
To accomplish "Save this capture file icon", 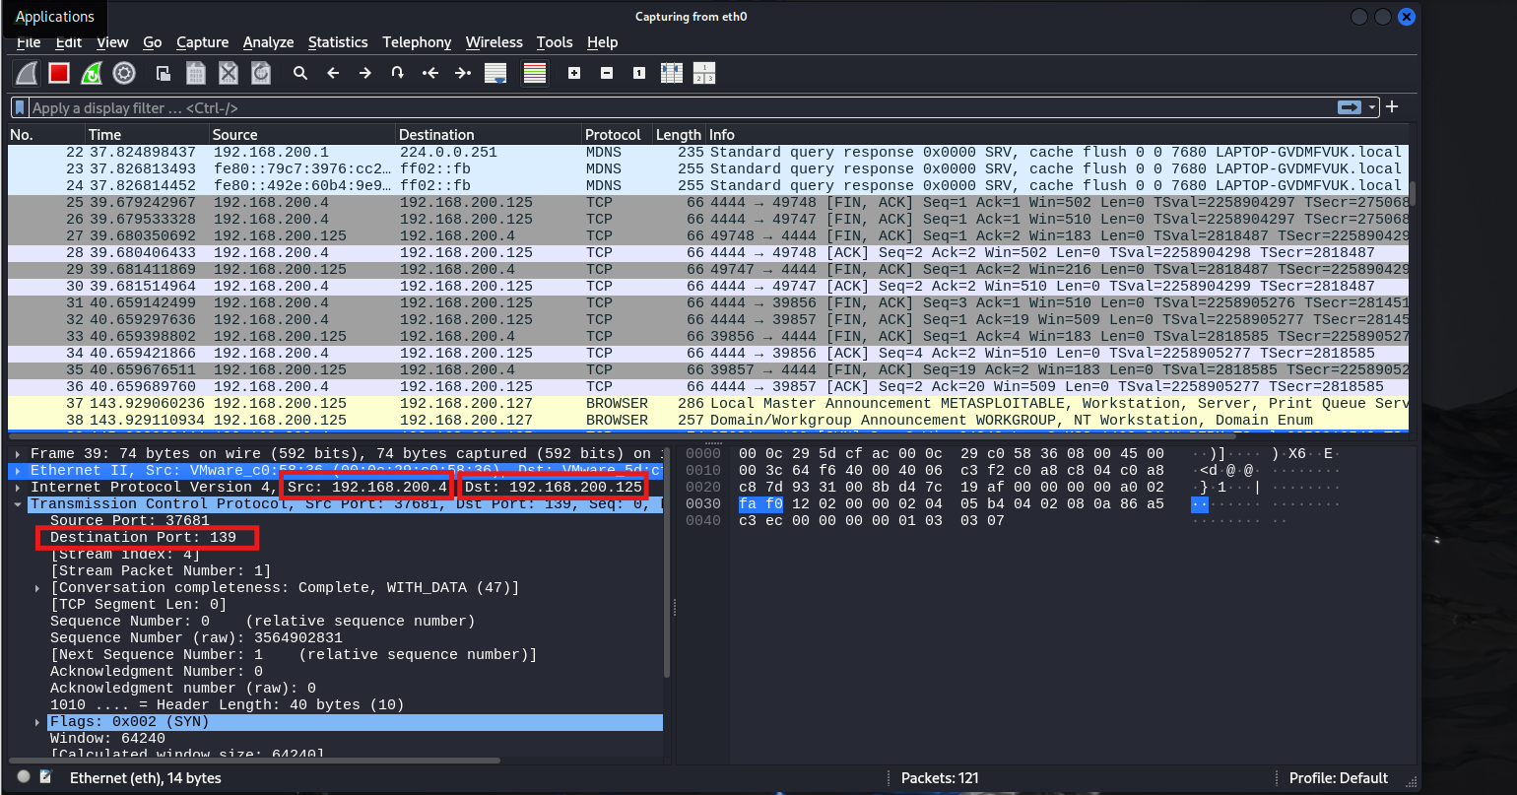I will [x=196, y=73].
